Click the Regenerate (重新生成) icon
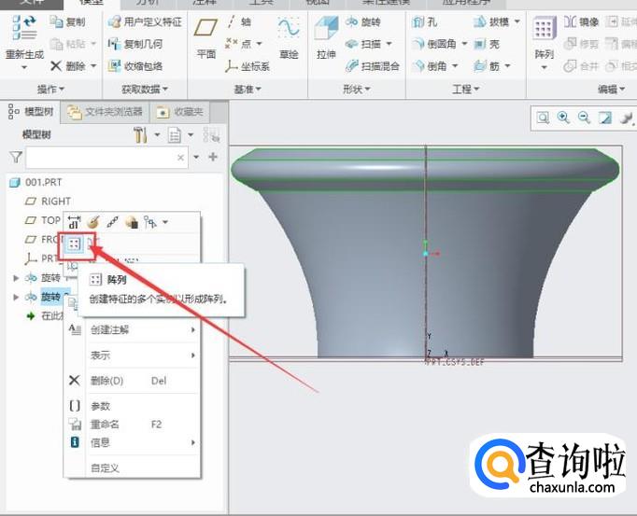This screenshot has width=637, height=516. point(23,37)
